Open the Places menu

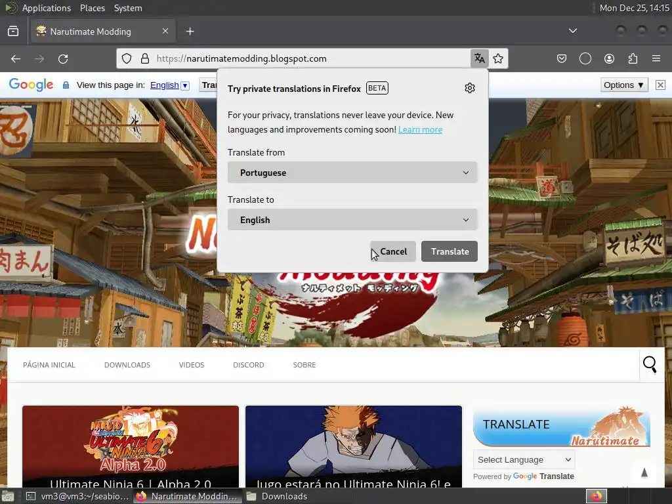[92, 8]
